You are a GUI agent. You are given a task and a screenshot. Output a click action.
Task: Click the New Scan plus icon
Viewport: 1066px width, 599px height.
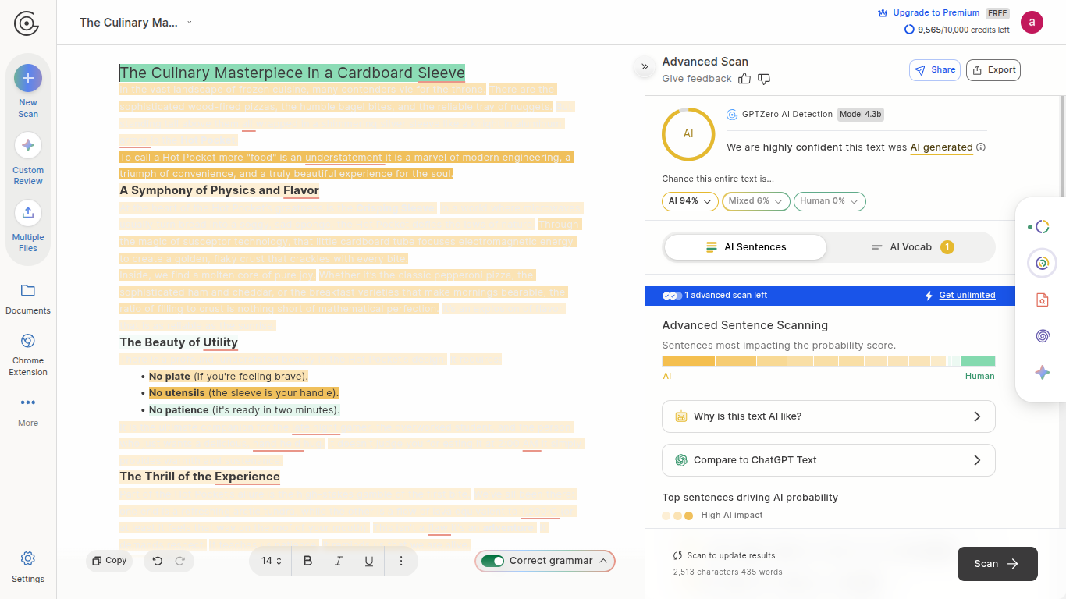point(28,78)
